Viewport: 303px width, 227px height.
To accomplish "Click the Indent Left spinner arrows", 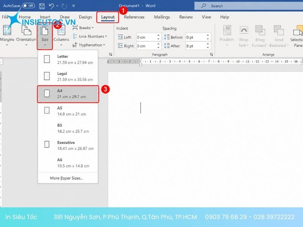I will [x=158, y=37].
